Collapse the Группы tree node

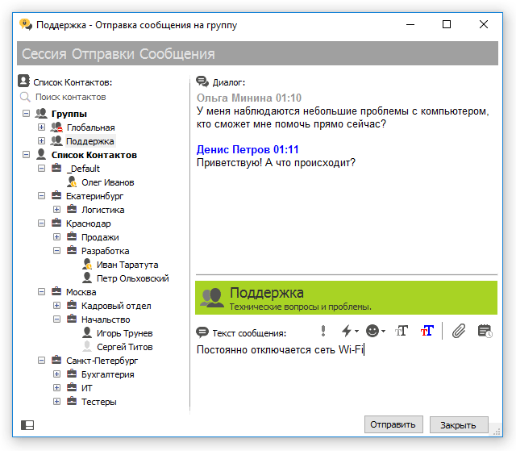pos(26,114)
